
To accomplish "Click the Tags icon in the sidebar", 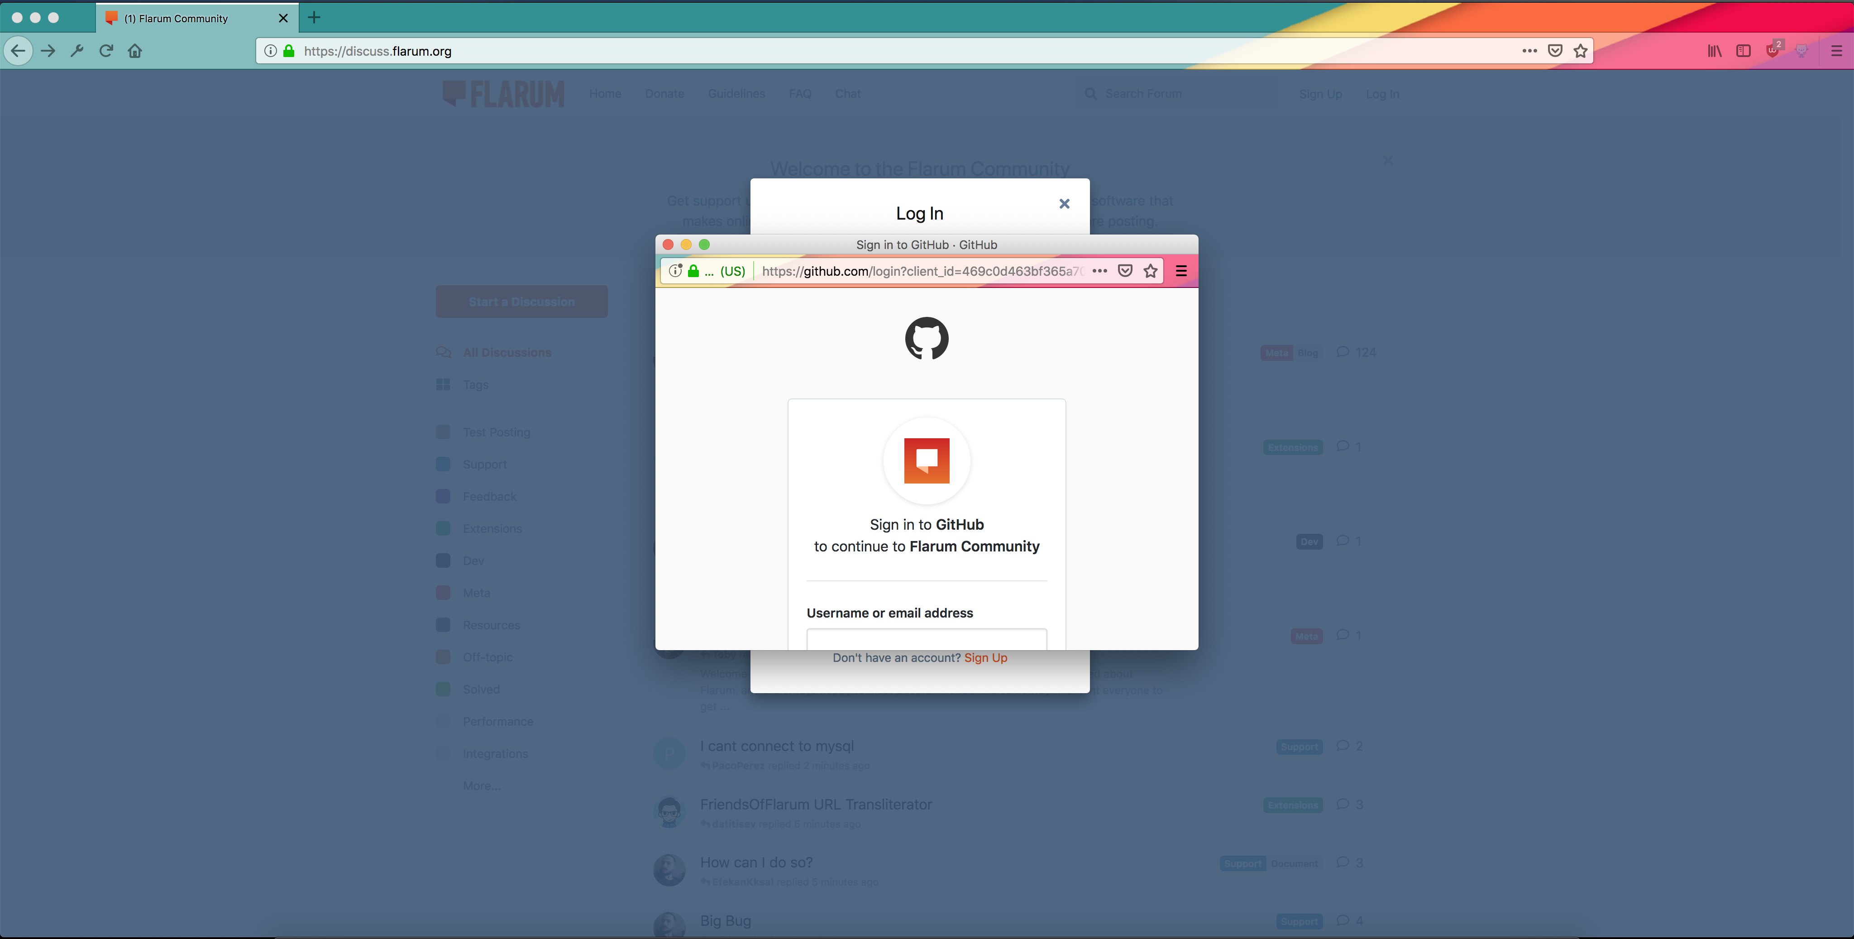I will (x=443, y=384).
